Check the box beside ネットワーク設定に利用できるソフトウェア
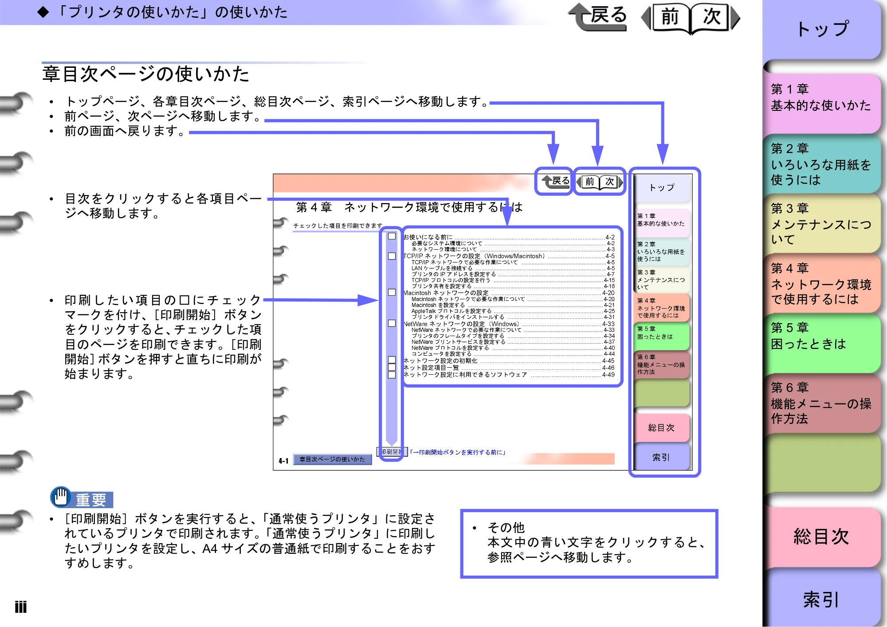Viewport: 887px width, 627px height. tap(392, 375)
